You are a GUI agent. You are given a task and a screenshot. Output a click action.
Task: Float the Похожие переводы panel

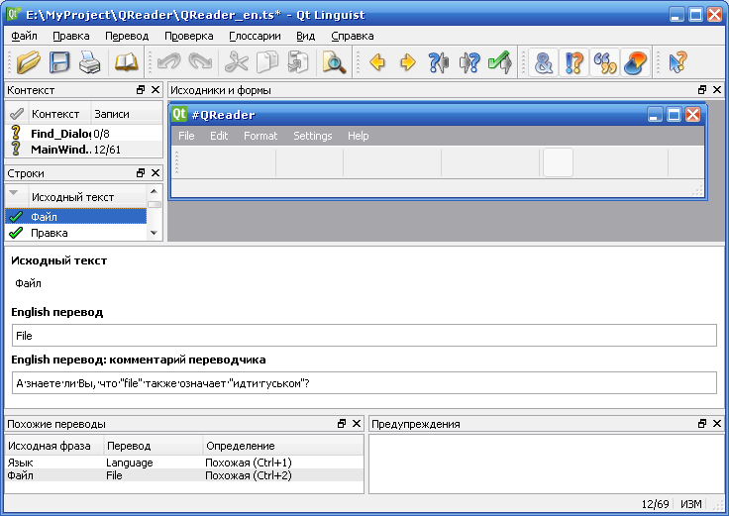[342, 424]
